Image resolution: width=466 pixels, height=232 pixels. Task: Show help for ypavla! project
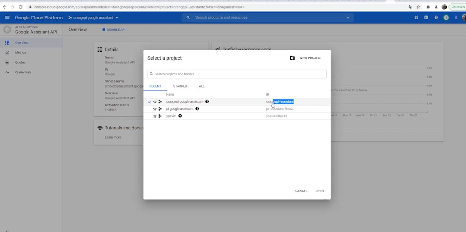pyautogui.click(x=180, y=116)
